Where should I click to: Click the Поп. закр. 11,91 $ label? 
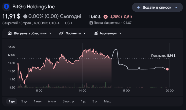[x=163, y=56]
